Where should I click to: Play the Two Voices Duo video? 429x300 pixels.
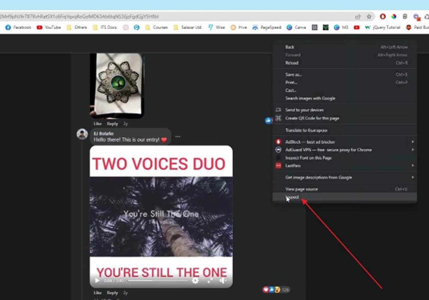pyautogui.click(x=97, y=281)
